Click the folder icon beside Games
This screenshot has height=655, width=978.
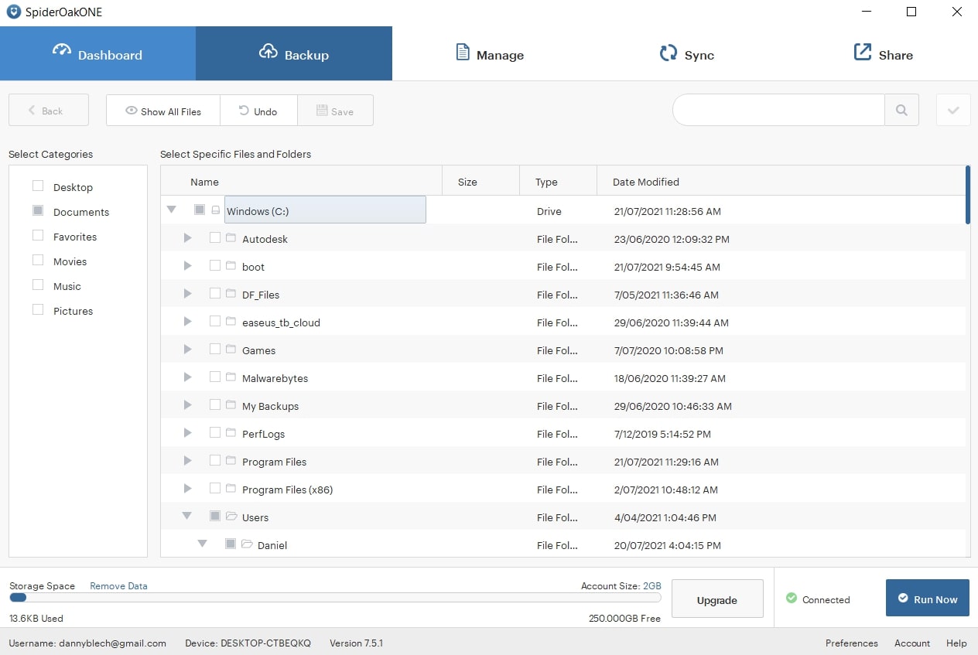click(231, 350)
